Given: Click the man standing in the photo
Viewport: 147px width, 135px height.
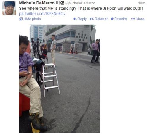Looking at the screenshot, I should click(x=53, y=49).
